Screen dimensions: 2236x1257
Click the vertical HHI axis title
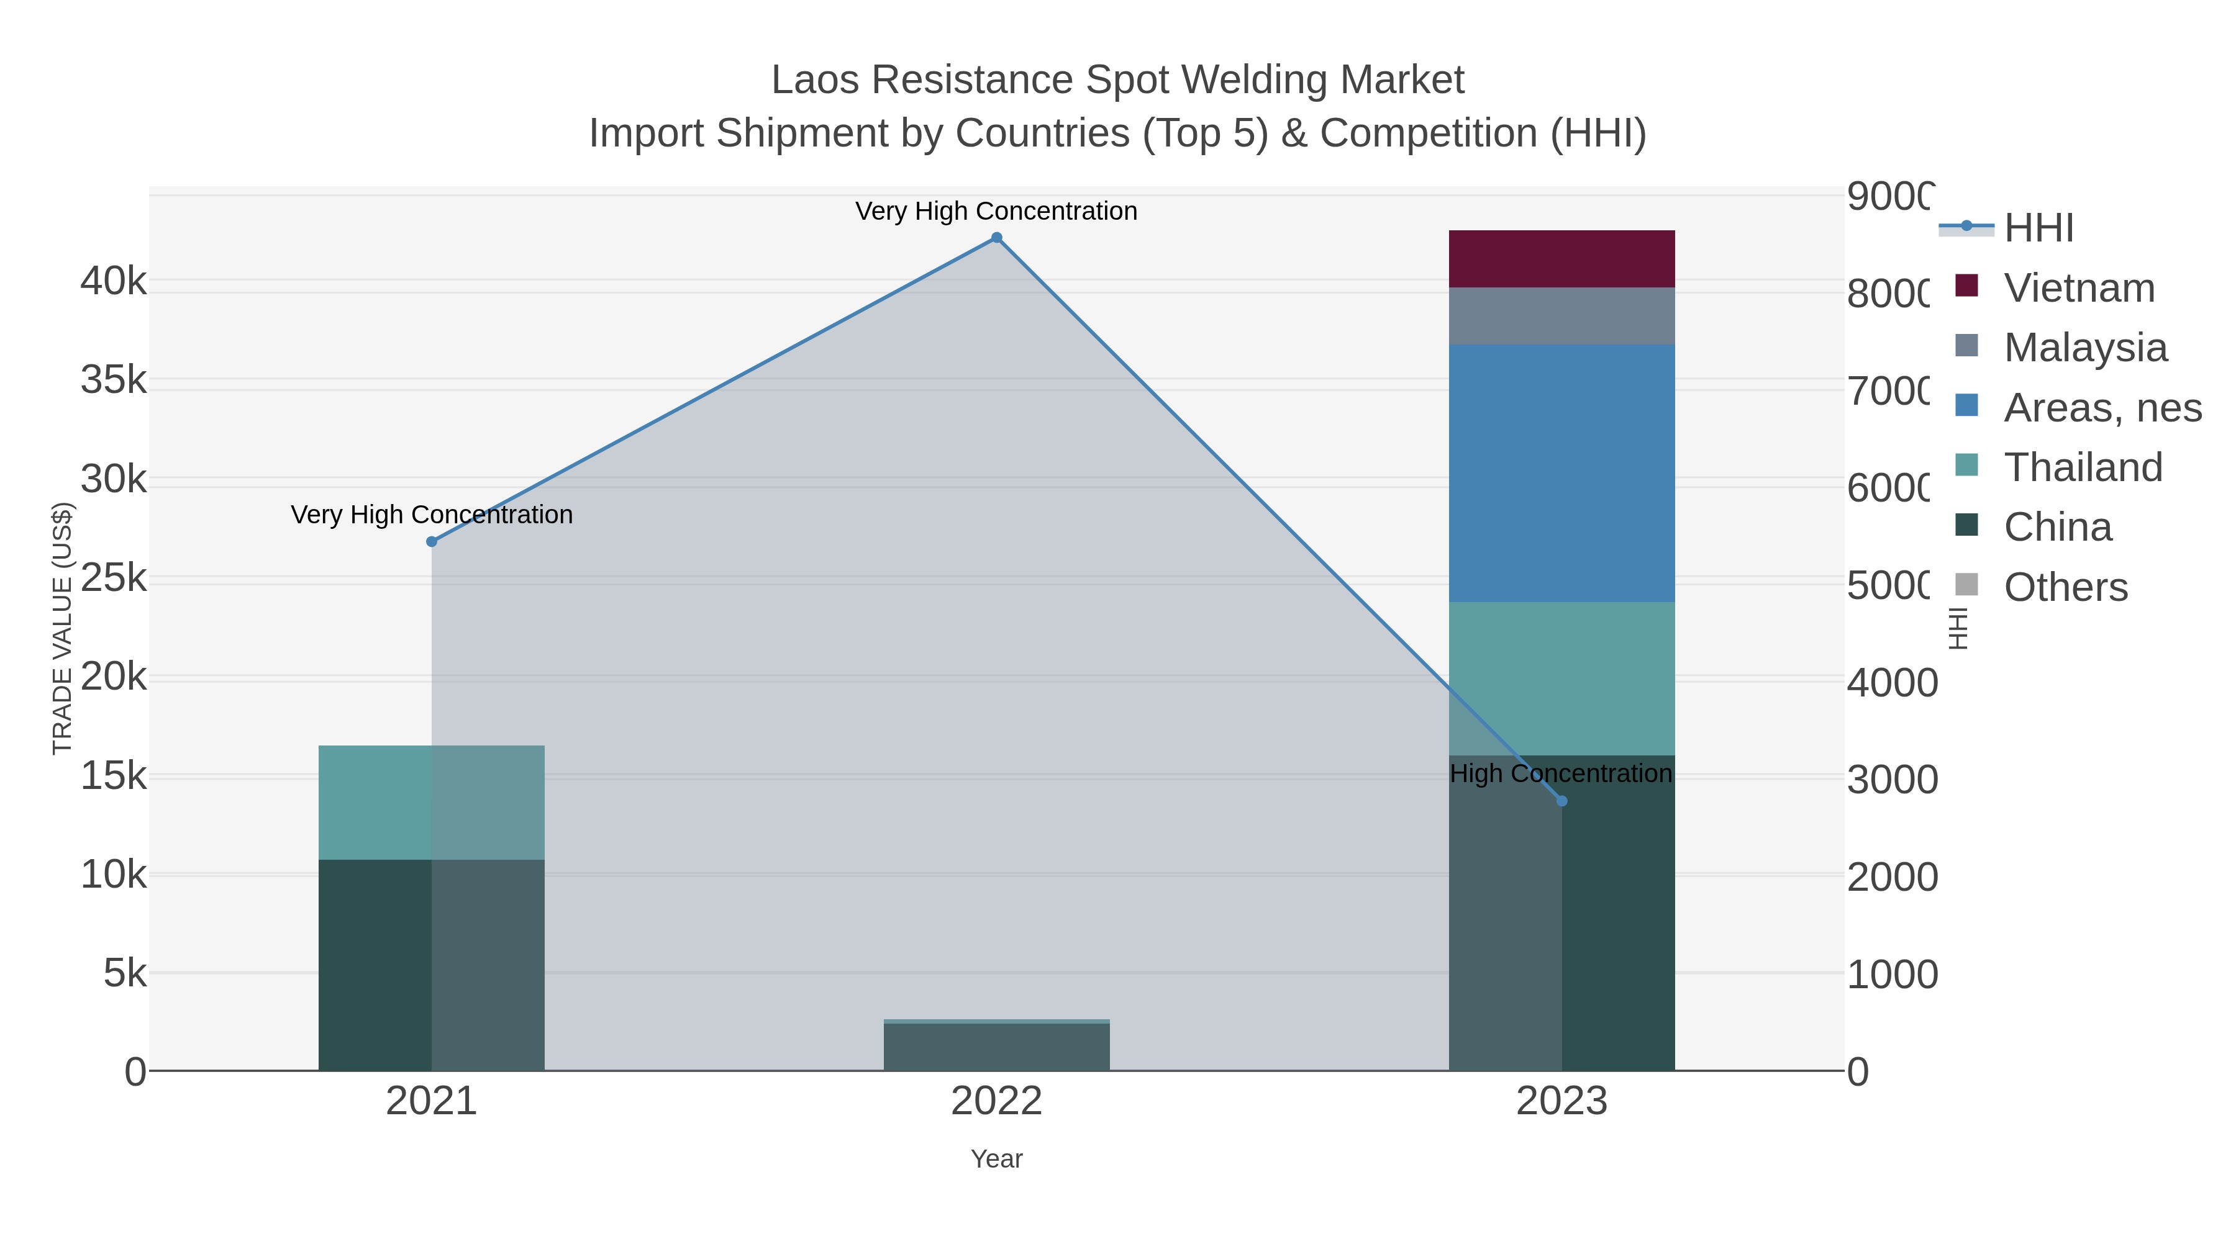pyautogui.click(x=1958, y=628)
